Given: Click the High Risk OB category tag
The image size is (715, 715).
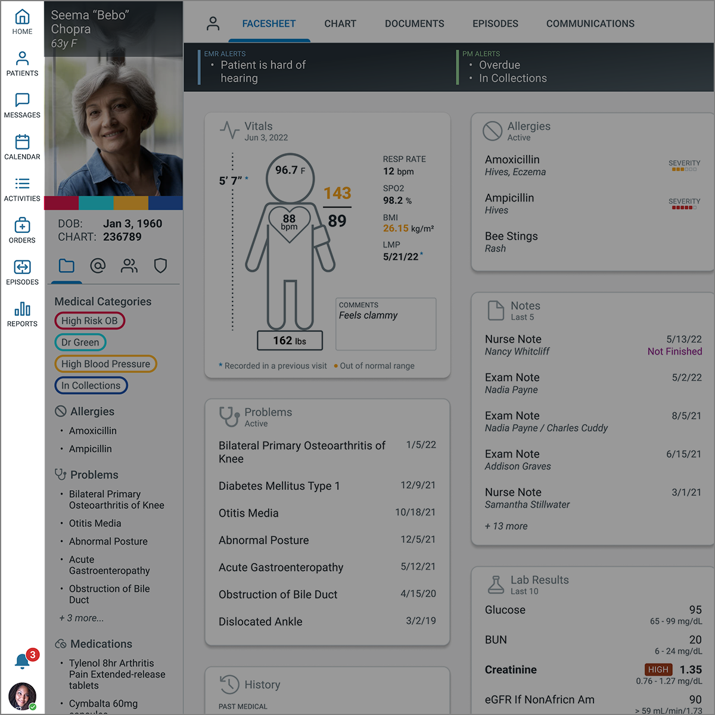Looking at the screenshot, I should (x=89, y=321).
